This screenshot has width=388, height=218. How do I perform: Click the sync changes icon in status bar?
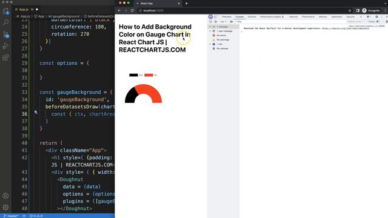(x=24, y=216)
